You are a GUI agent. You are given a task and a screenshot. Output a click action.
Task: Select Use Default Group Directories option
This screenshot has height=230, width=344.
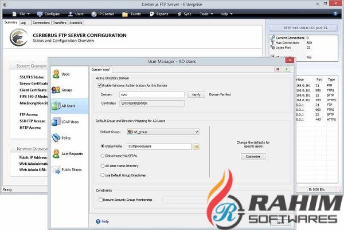tap(103, 175)
